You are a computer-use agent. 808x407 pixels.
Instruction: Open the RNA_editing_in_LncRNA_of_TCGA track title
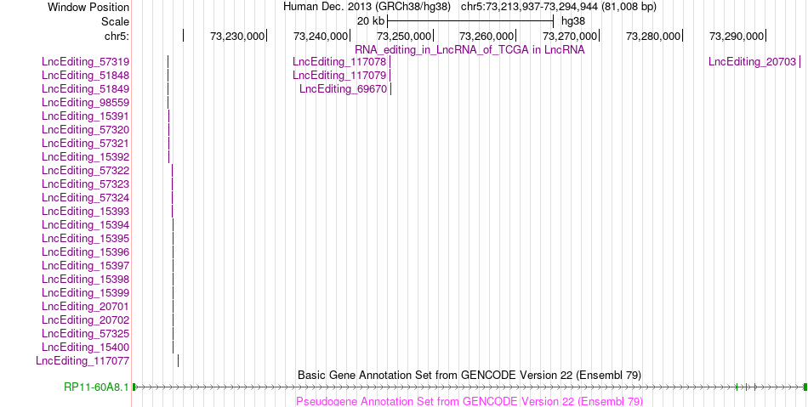[x=469, y=50]
